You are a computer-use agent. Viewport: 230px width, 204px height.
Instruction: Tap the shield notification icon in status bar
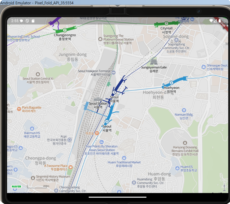[27, 21]
